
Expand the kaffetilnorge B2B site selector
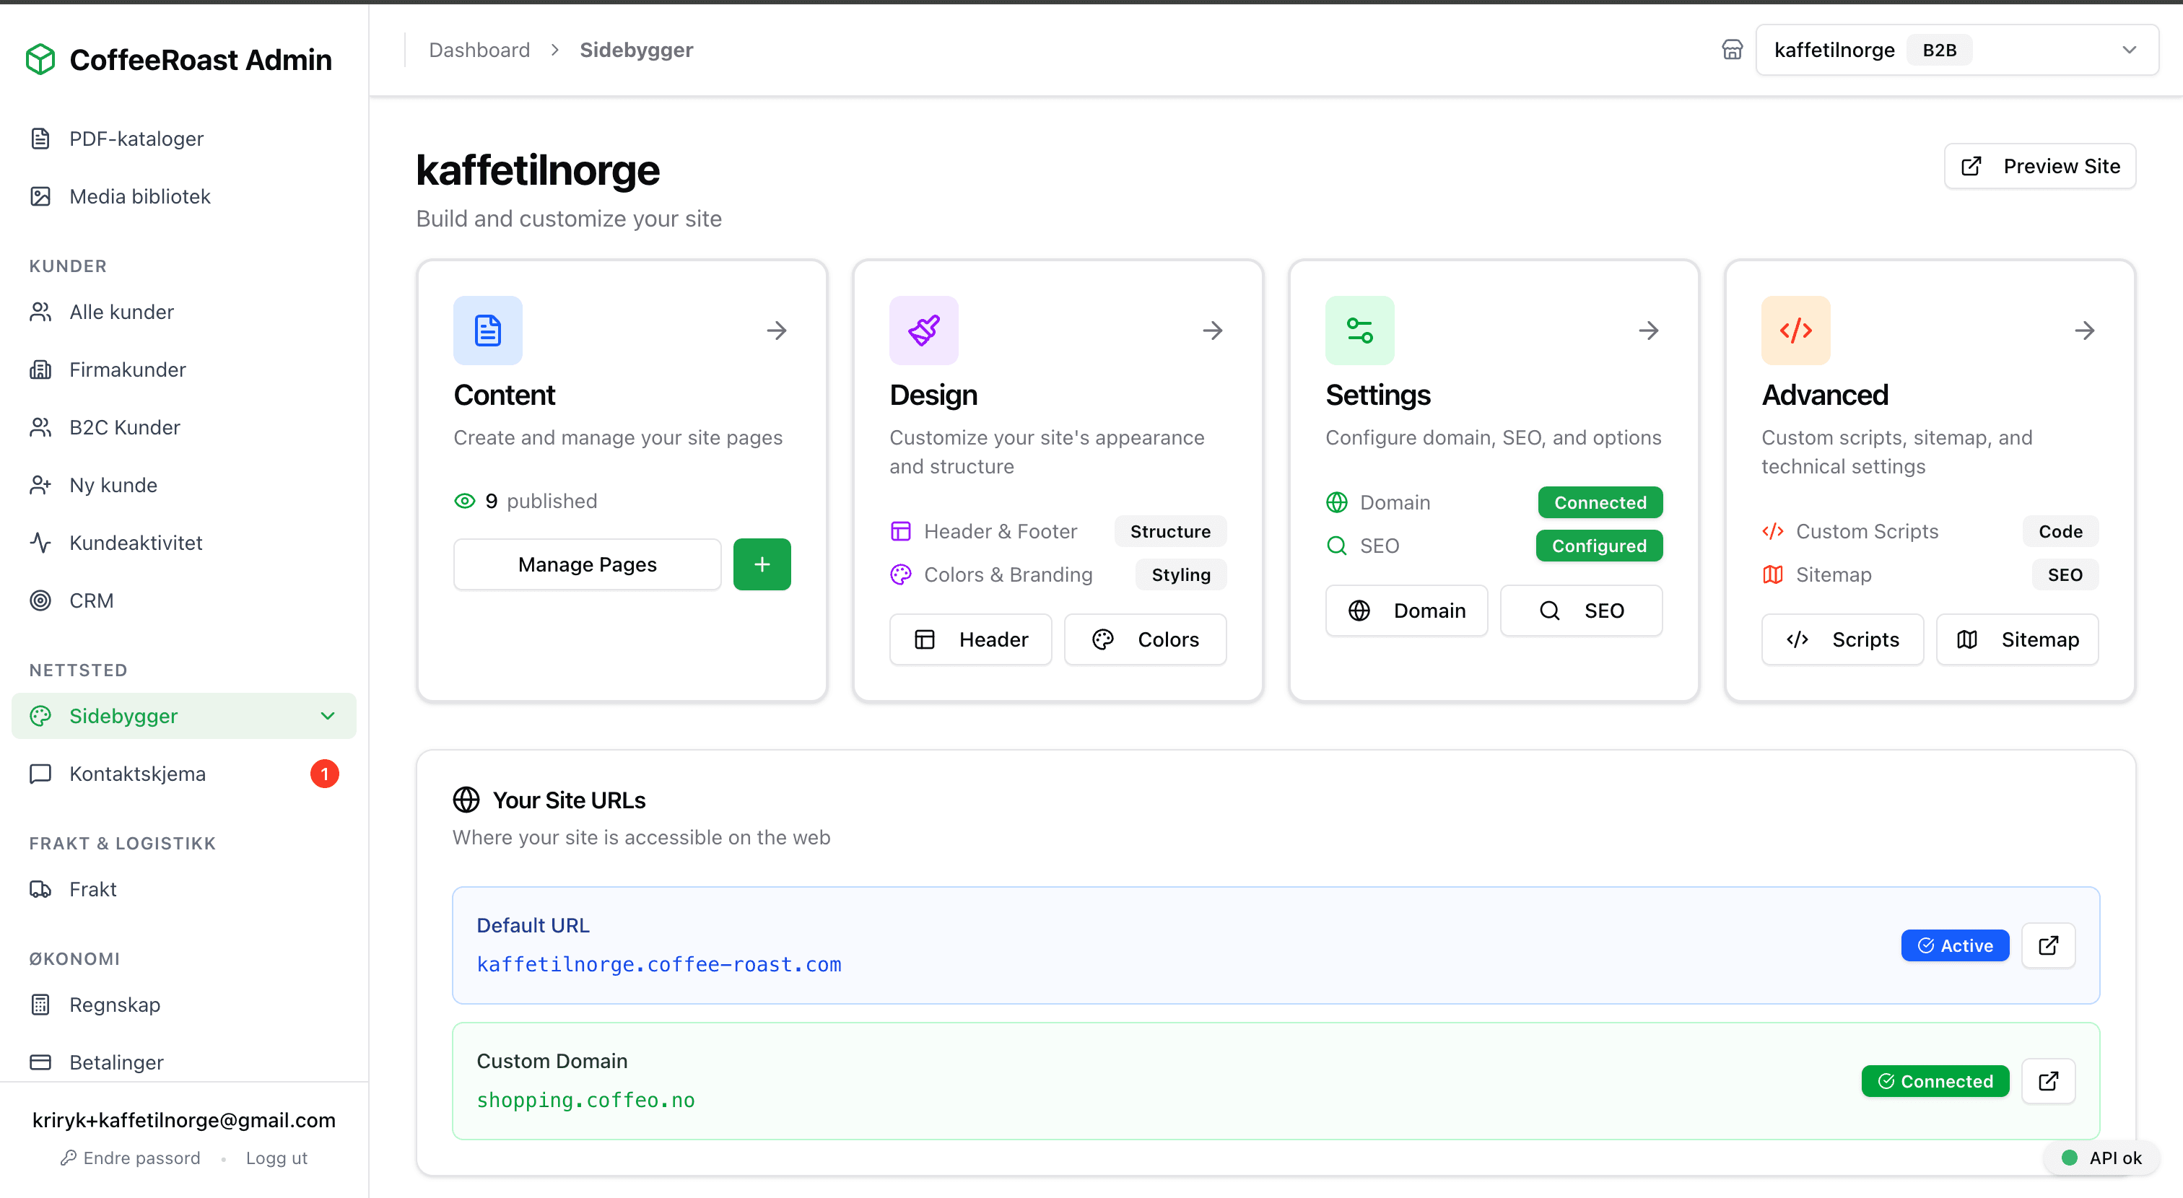2130,49
